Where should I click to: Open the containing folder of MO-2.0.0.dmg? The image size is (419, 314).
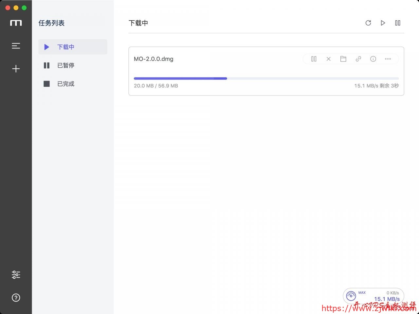point(343,59)
